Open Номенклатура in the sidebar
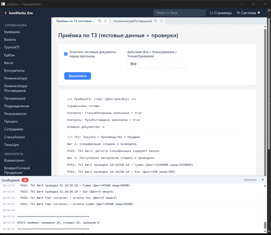 click(x=16, y=78)
